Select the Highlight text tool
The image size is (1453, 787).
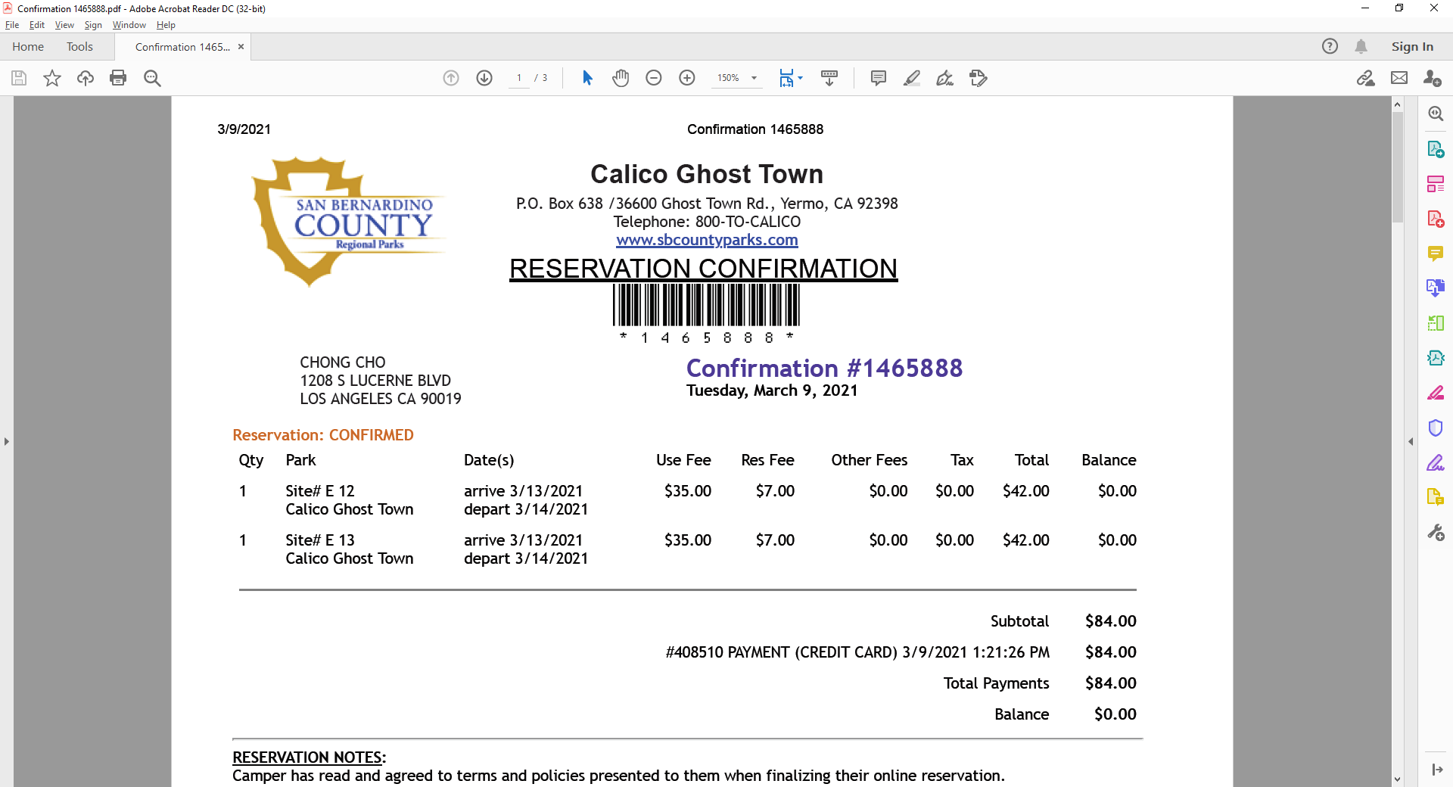(912, 78)
